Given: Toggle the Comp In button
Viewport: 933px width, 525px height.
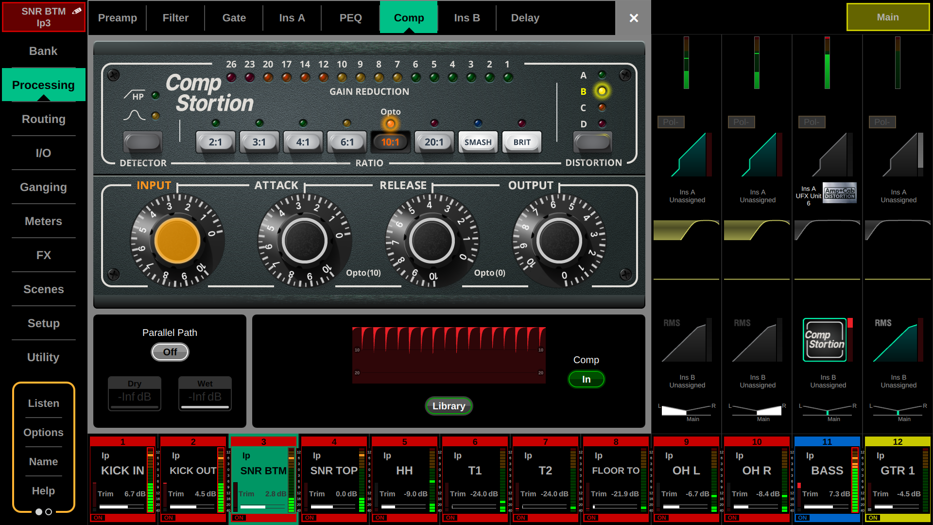Looking at the screenshot, I should (586, 379).
